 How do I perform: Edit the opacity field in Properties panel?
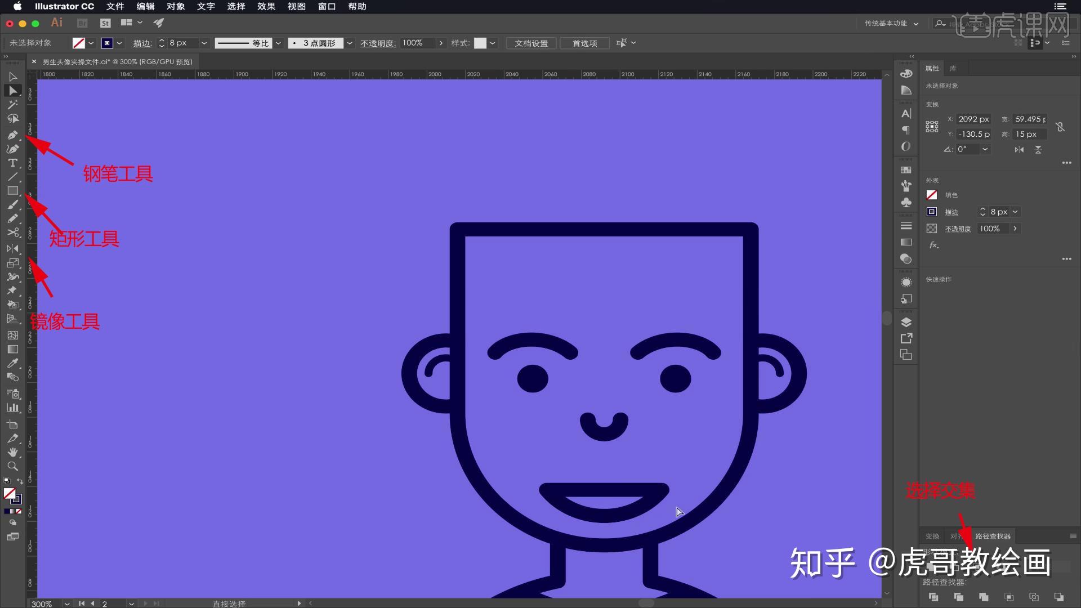click(994, 229)
